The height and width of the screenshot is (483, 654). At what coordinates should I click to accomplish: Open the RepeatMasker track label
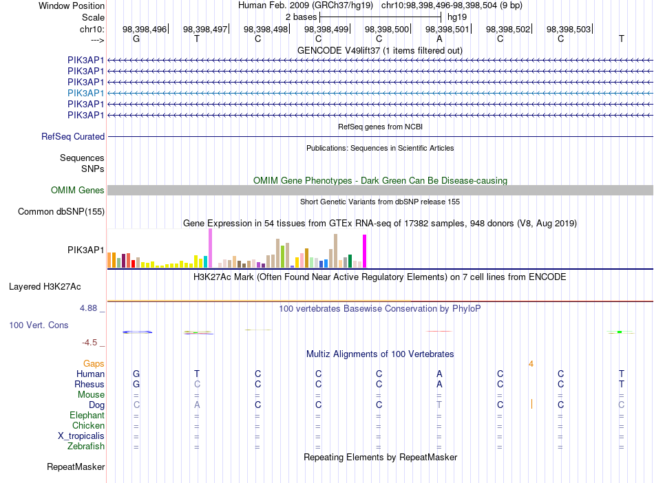point(76,466)
